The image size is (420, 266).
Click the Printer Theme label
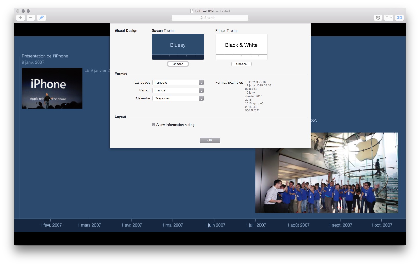pos(226,30)
